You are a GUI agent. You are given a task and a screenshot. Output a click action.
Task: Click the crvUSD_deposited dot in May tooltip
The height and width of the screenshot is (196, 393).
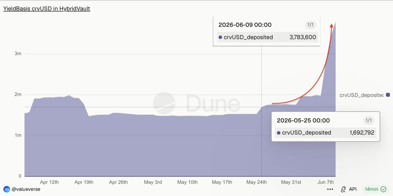[279, 133]
